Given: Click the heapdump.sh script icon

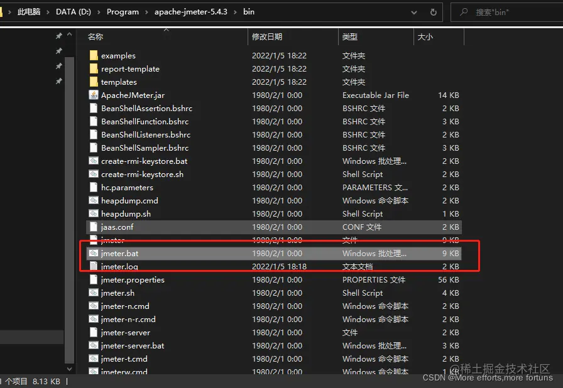Looking at the screenshot, I should 94,213.
